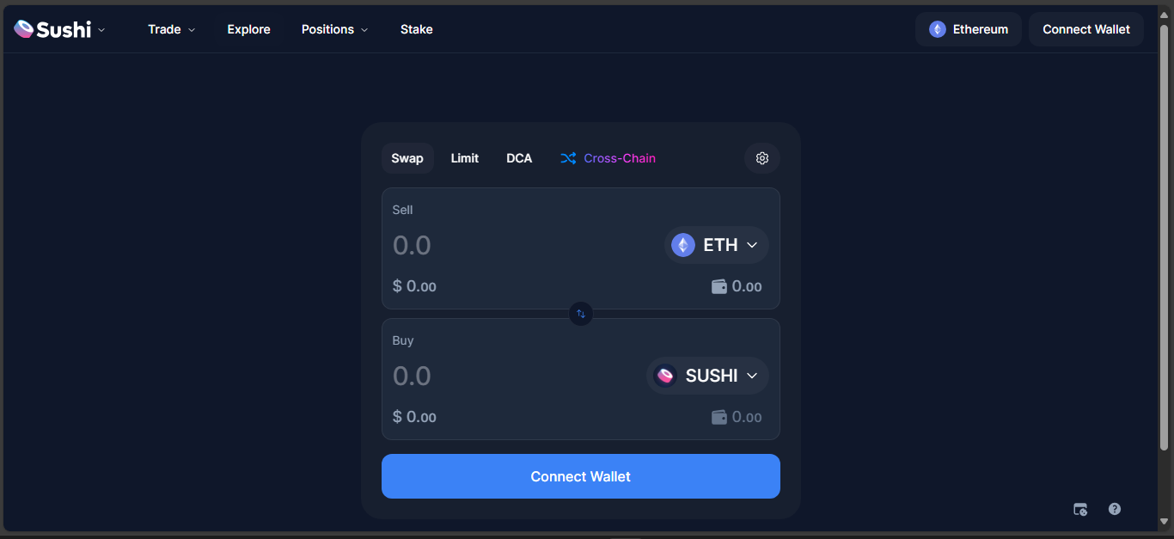Click the Sushi logo icon

[24, 29]
